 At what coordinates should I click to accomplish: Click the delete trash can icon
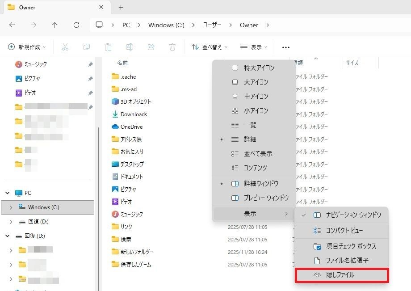[172, 47]
